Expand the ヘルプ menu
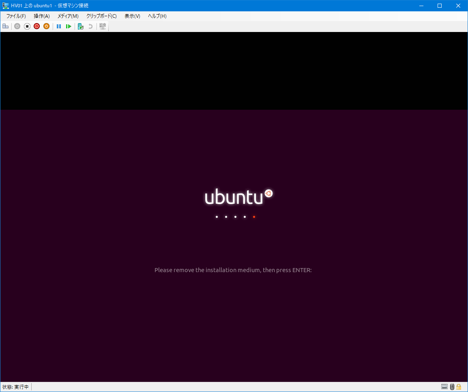468x392 pixels. (x=157, y=16)
